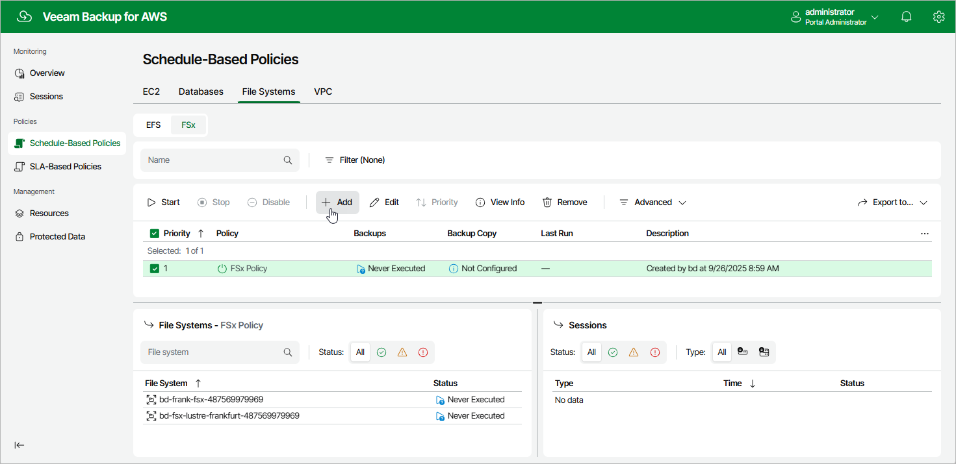Filter sessions by first type icon
The image size is (956, 464).
coord(743,352)
